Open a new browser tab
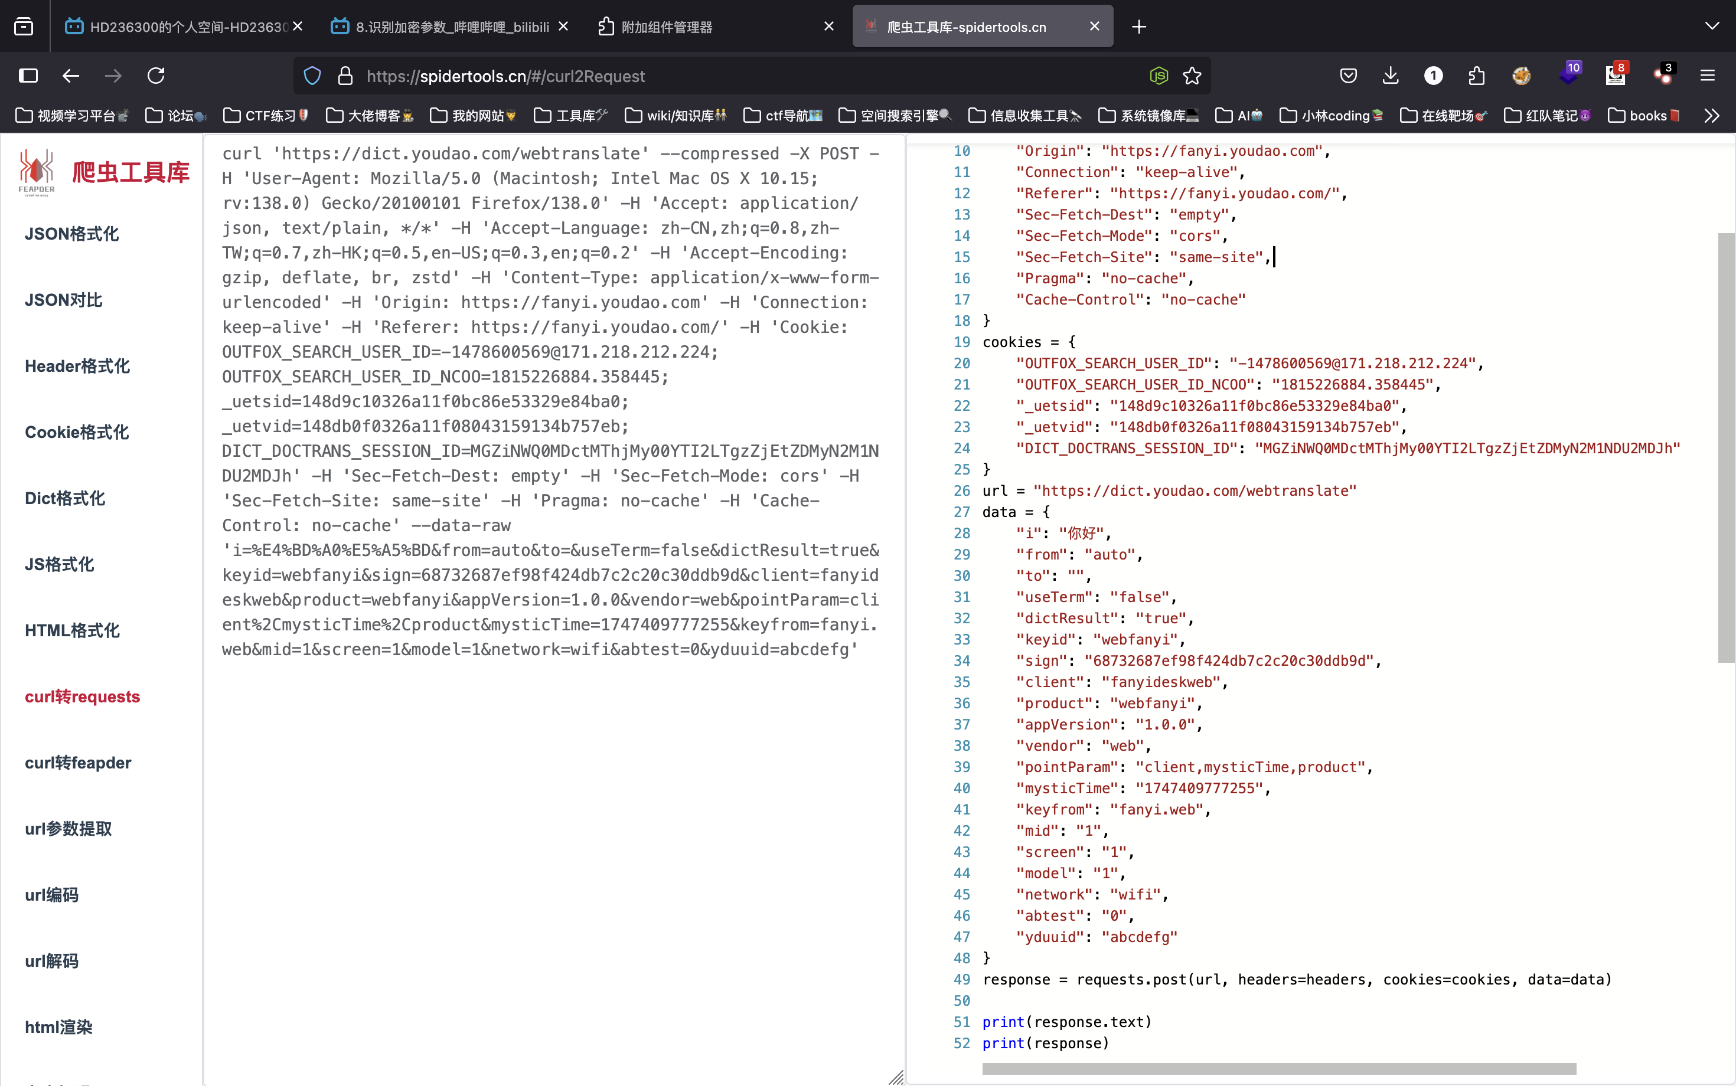Image resolution: width=1736 pixels, height=1086 pixels. coord(1139,27)
